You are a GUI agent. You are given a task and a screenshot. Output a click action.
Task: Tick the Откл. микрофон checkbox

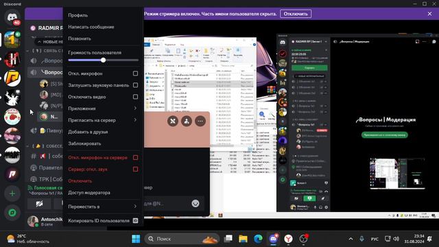tap(135, 73)
